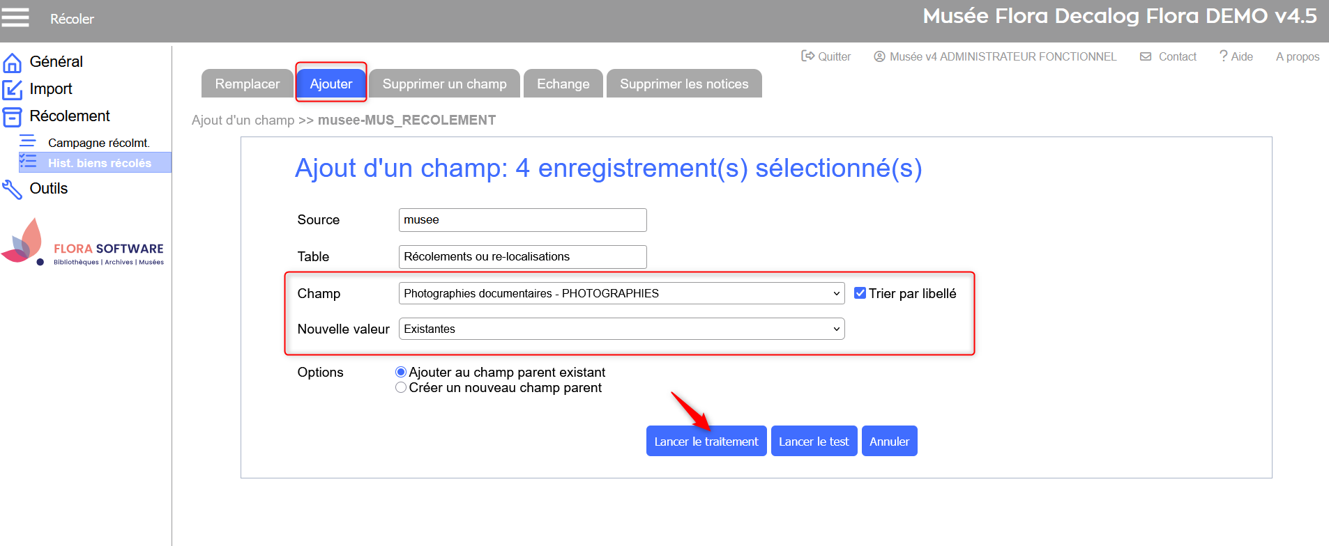Click the Général home icon
Viewport: 1329px width, 546px height.
[13, 63]
